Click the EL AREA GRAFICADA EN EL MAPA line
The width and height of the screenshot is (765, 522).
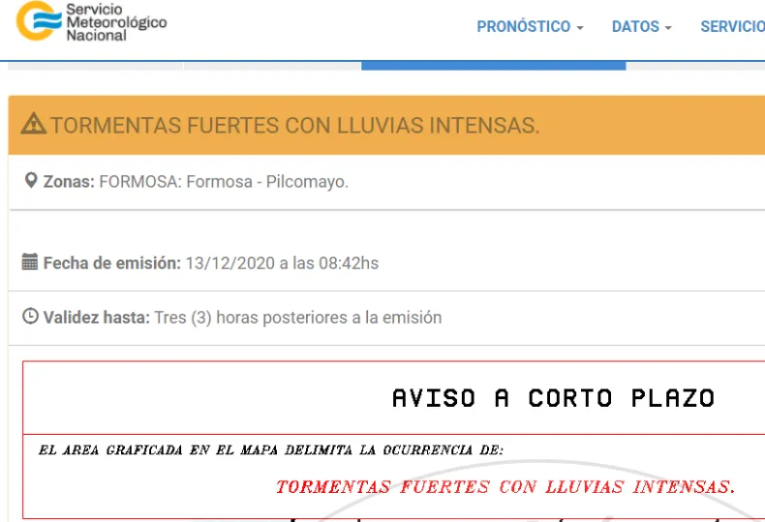point(271,449)
